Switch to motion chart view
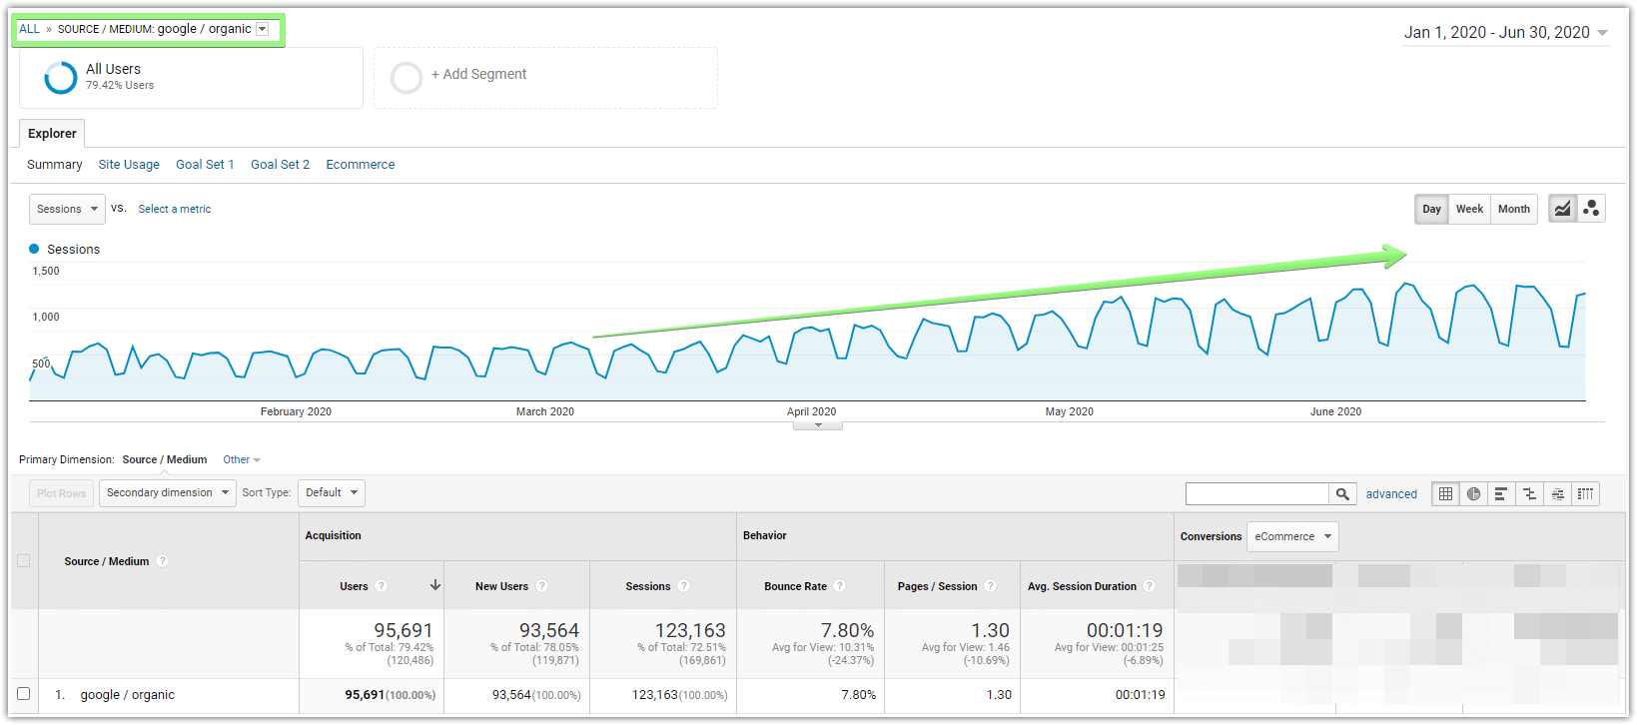This screenshot has width=1637, height=725. (1591, 209)
